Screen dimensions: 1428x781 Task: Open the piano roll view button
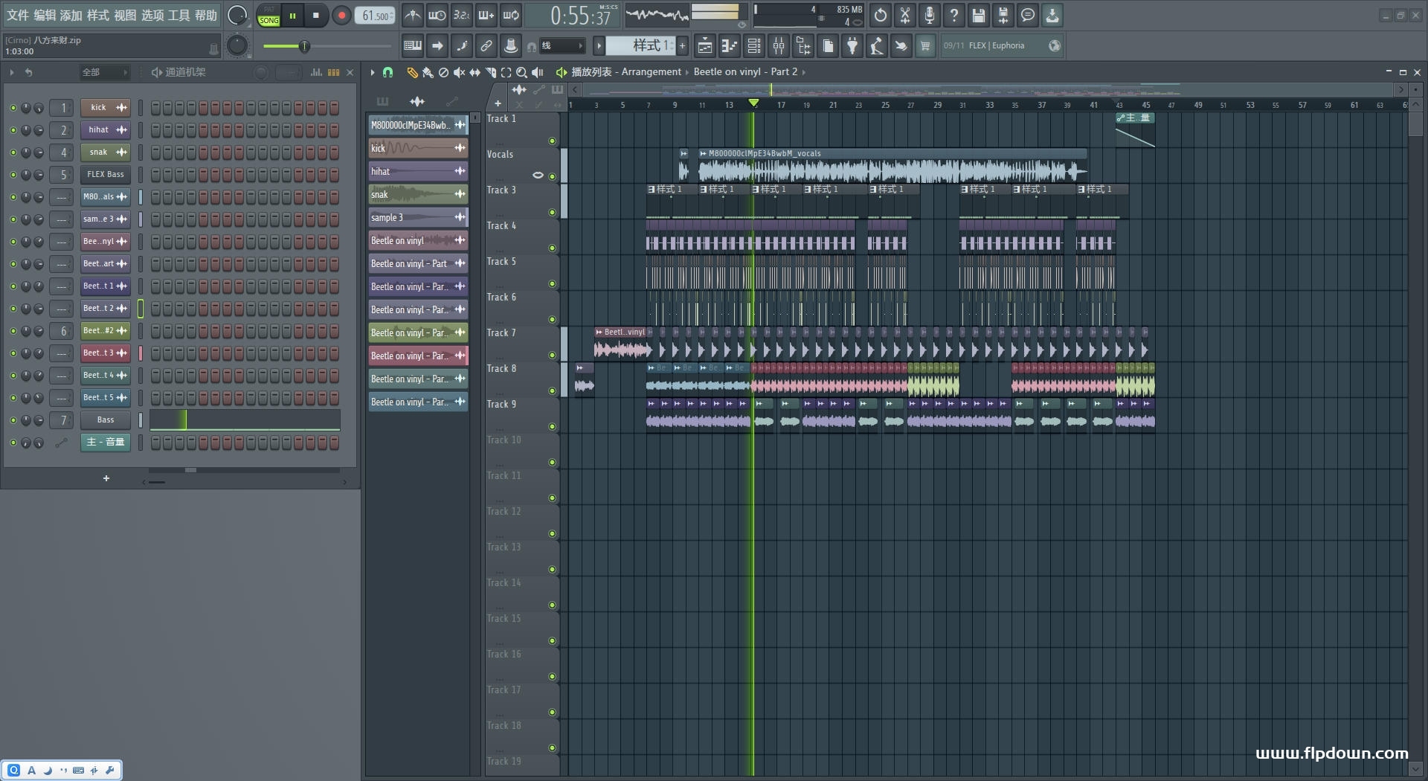coord(729,46)
